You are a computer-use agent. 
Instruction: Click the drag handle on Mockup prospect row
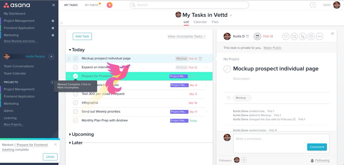point(69,59)
